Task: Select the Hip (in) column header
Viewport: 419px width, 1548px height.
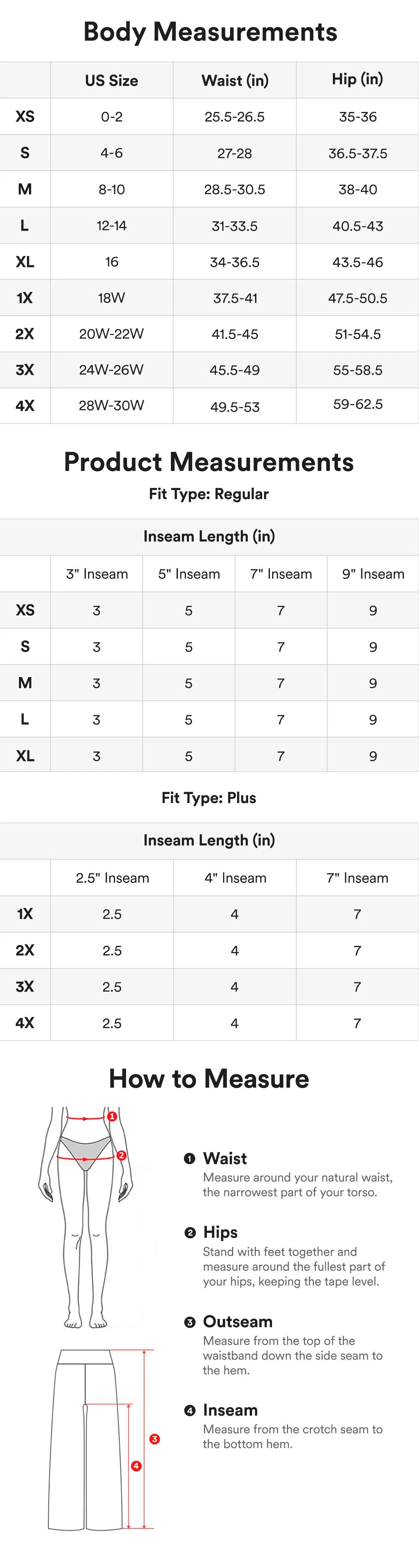Action: point(358,79)
